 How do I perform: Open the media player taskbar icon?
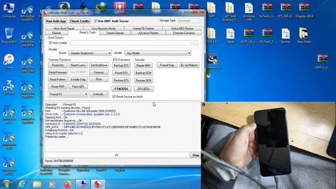(51, 184)
